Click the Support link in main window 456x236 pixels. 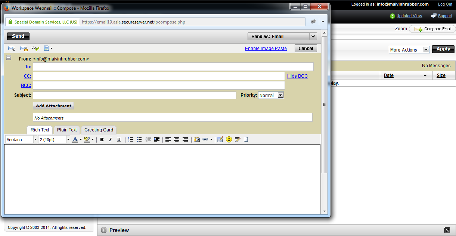point(445,16)
